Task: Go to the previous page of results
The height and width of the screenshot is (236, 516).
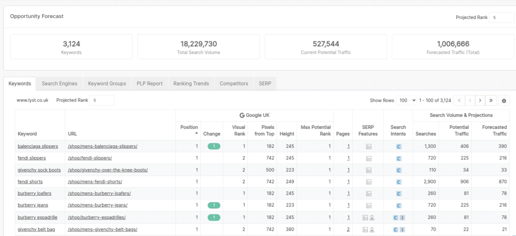Action: [x=470, y=101]
